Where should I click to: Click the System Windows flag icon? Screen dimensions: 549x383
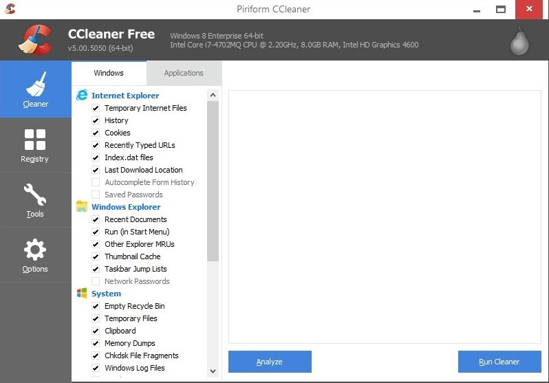[82, 293]
